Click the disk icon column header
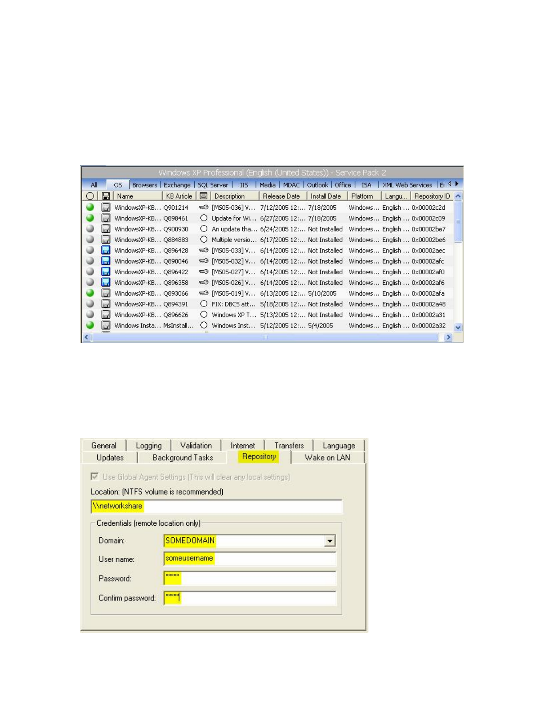Screen dimensions: 544x704 click(x=106, y=196)
